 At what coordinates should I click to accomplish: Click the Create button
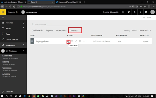pos(147,17)
